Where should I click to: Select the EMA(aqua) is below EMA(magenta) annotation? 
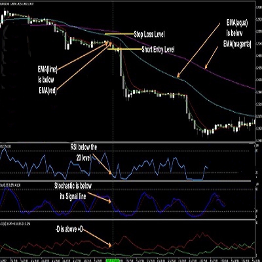click(x=237, y=33)
